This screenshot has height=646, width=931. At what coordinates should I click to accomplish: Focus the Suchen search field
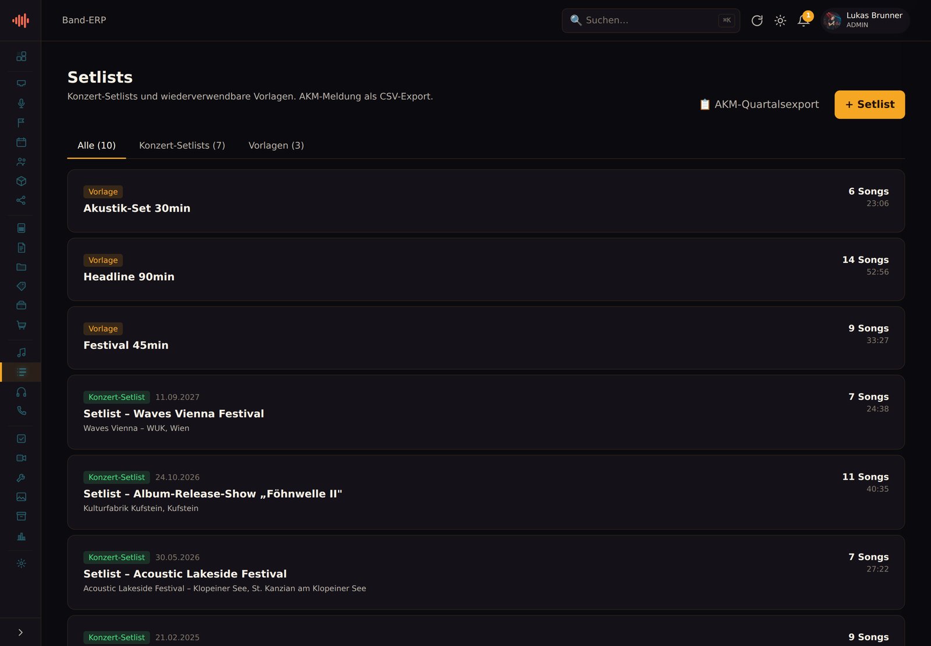(x=651, y=20)
